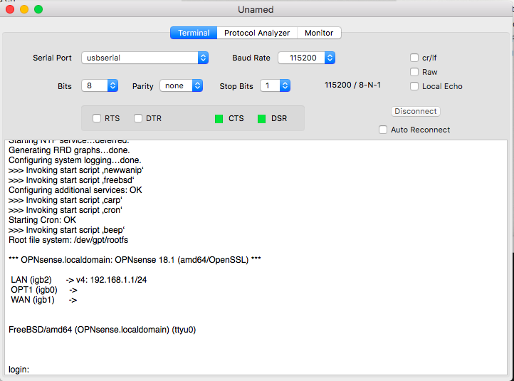Click the login: prompt in the terminal
The height and width of the screenshot is (381, 514).
click(x=19, y=370)
